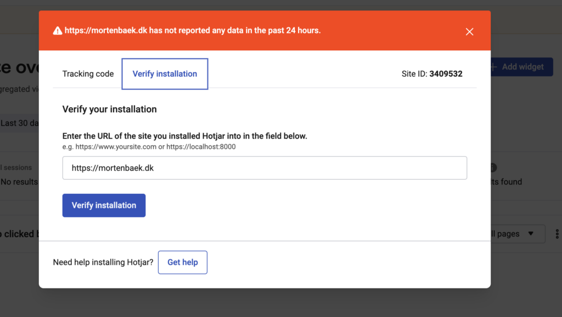Click the info icon behind the dialog
The image size is (562, 317).
coord(493,167)
